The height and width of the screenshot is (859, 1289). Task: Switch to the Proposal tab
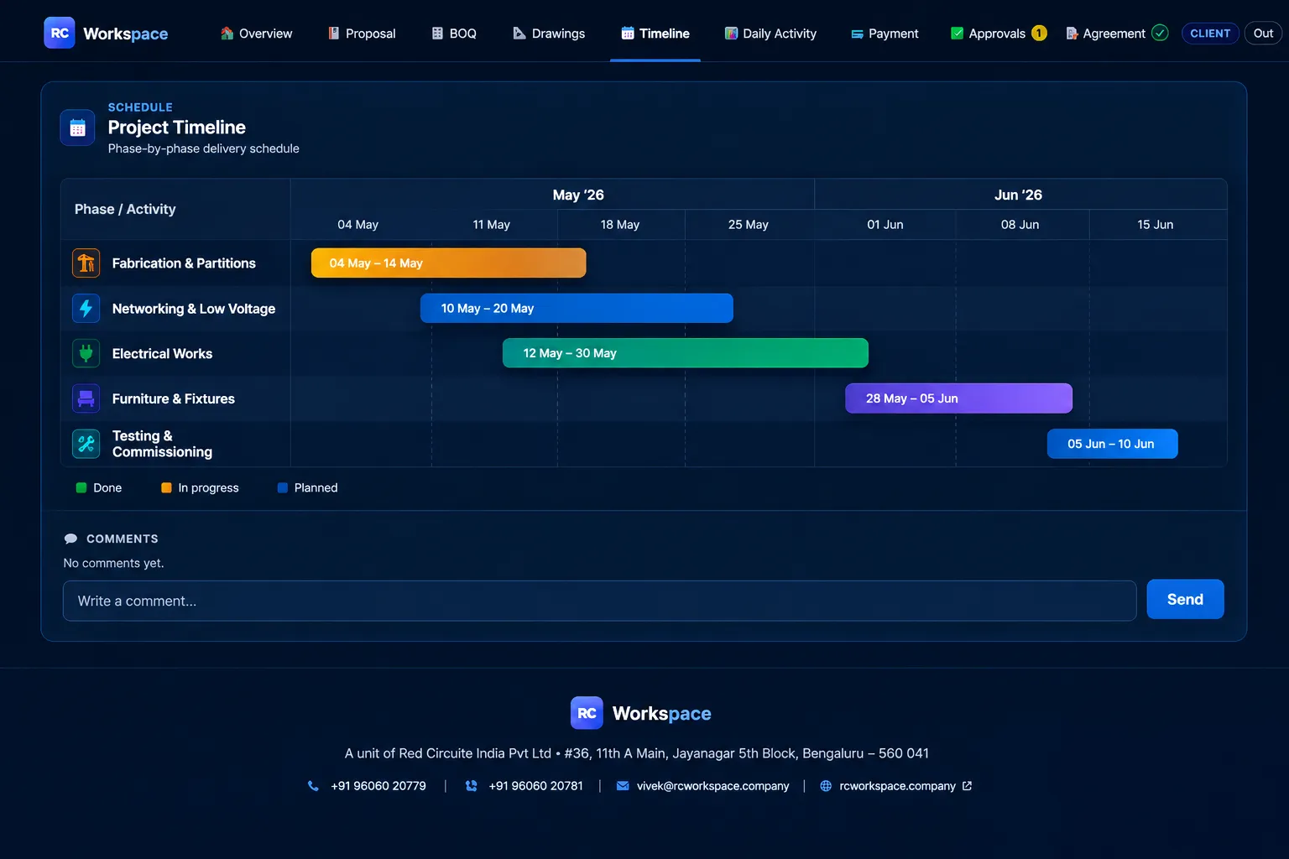click(362, 34)
